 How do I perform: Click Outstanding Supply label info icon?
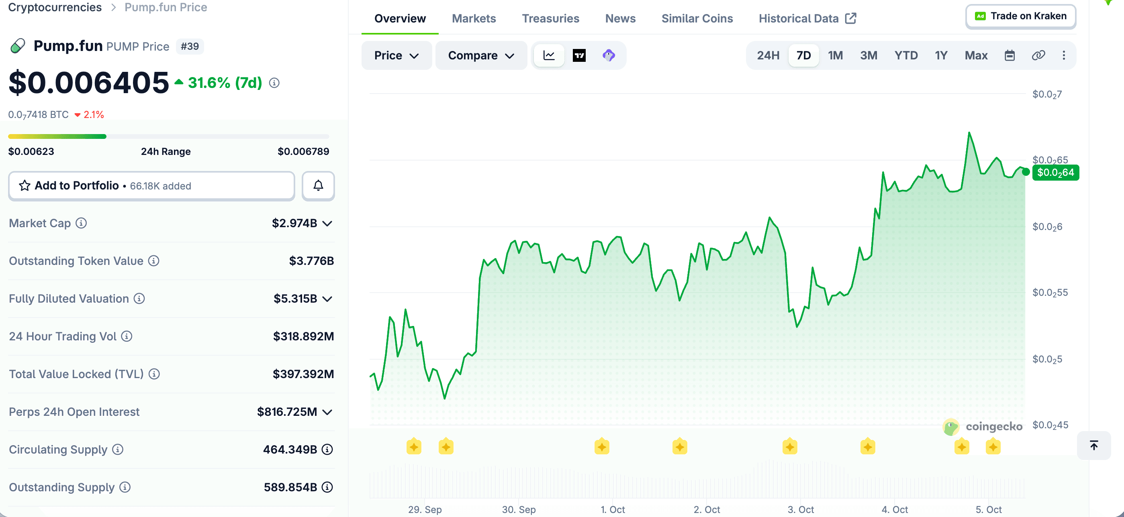pos(125,487)
